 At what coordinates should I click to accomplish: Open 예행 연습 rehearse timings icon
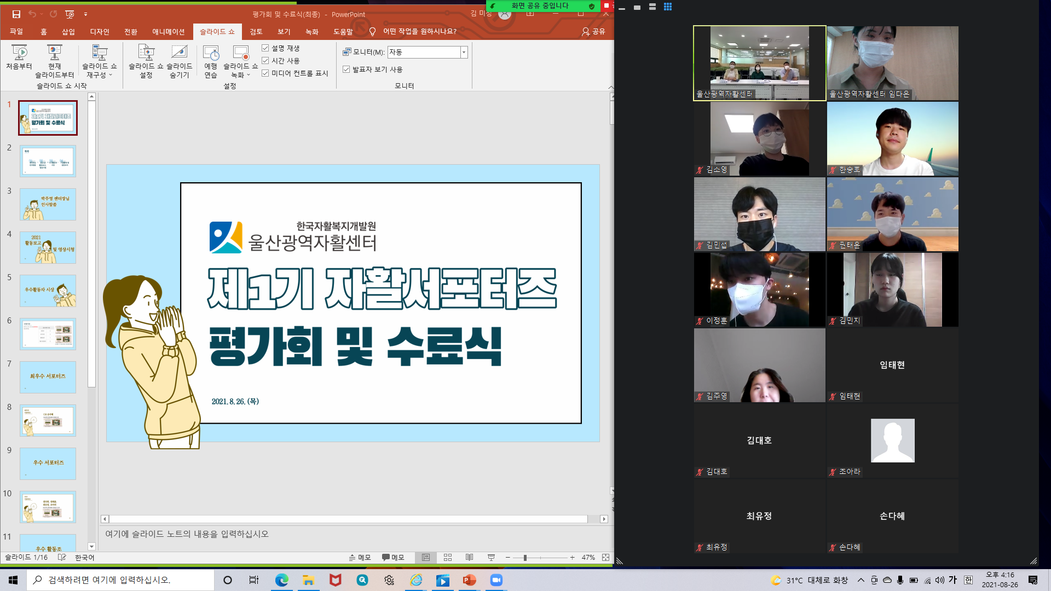[211, 53]
